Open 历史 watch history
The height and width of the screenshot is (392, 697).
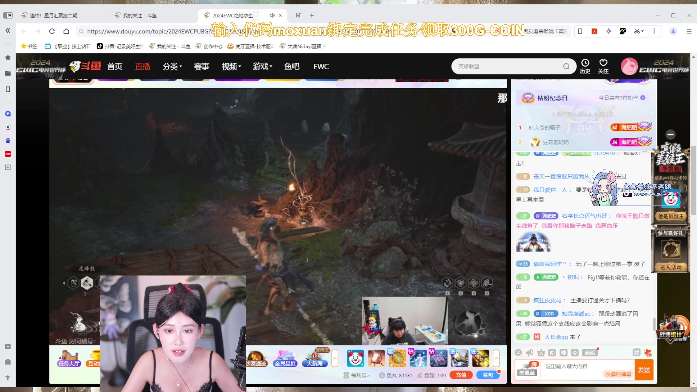click(585, 66)
